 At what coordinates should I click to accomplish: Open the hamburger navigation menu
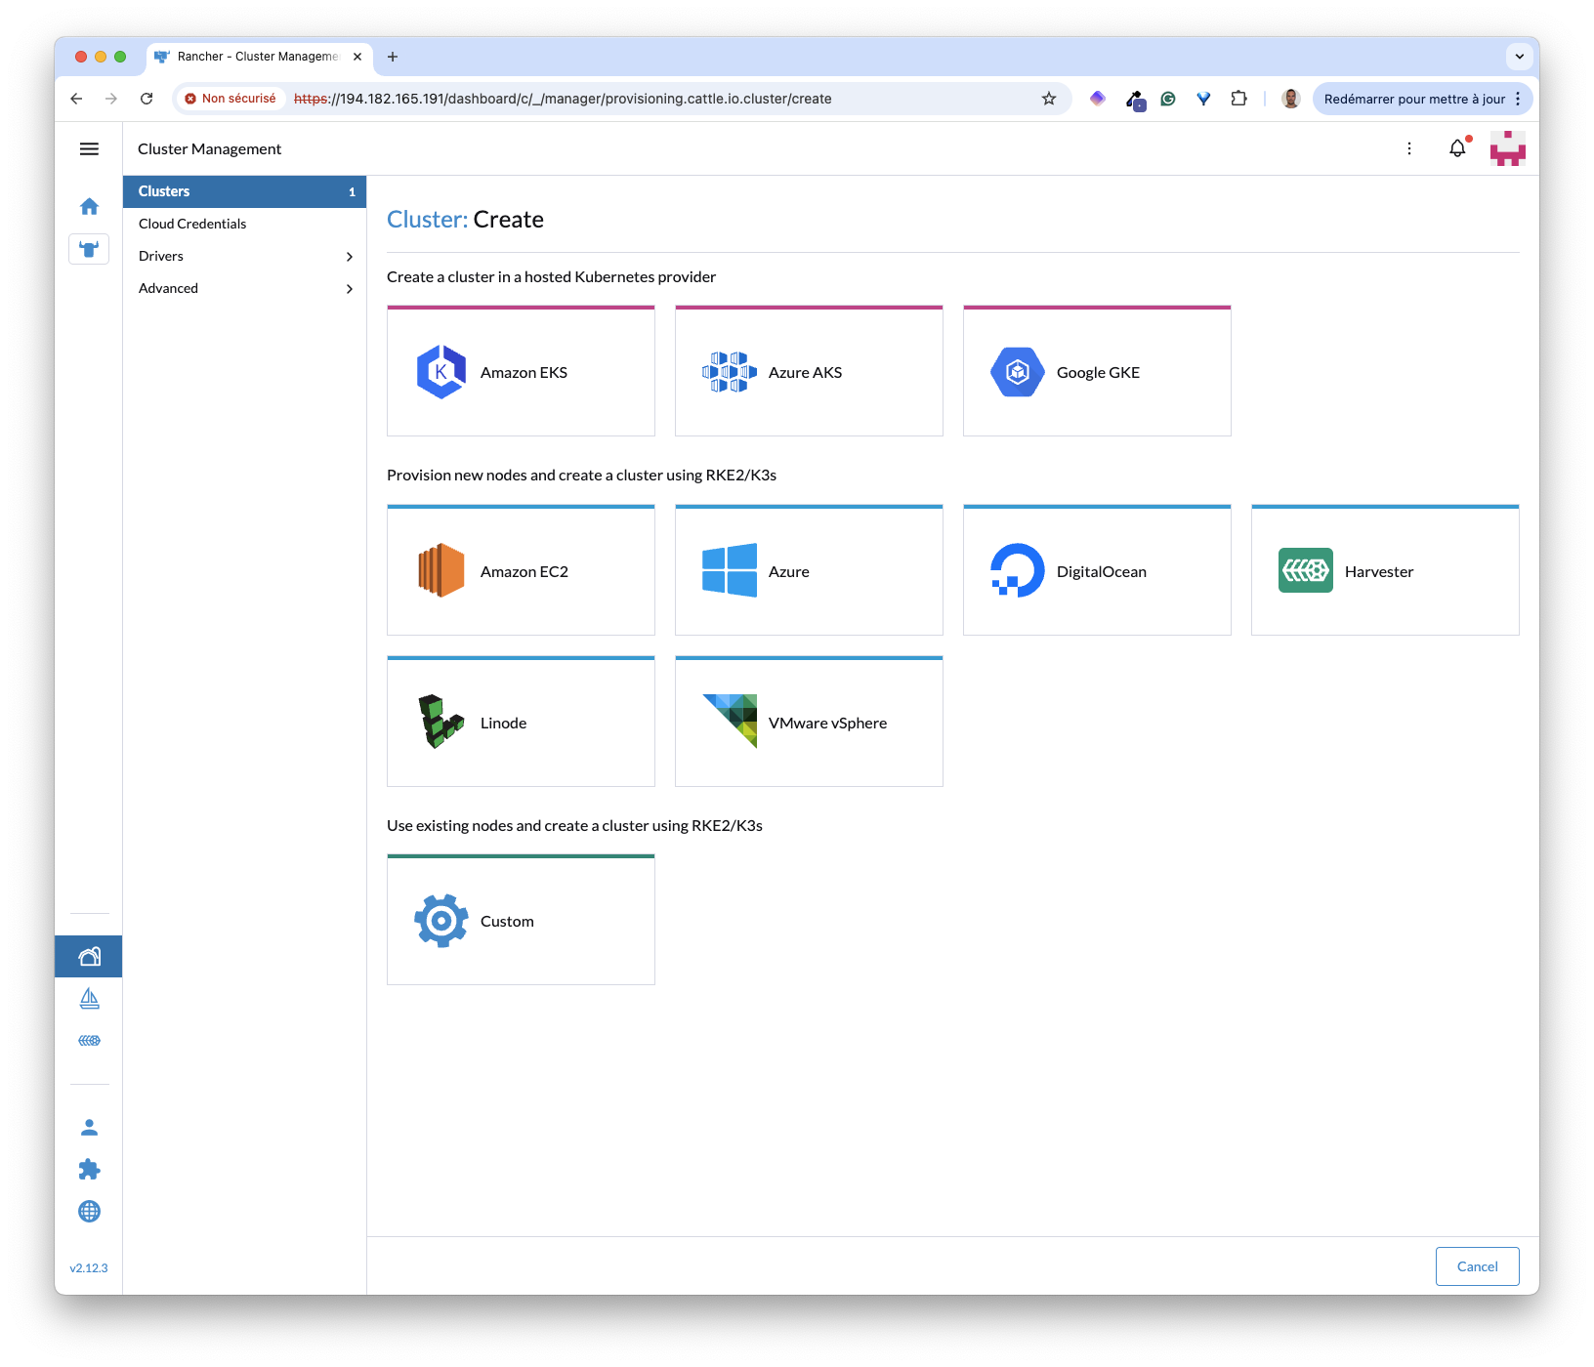pyautogui.click(x=89, y=148)
